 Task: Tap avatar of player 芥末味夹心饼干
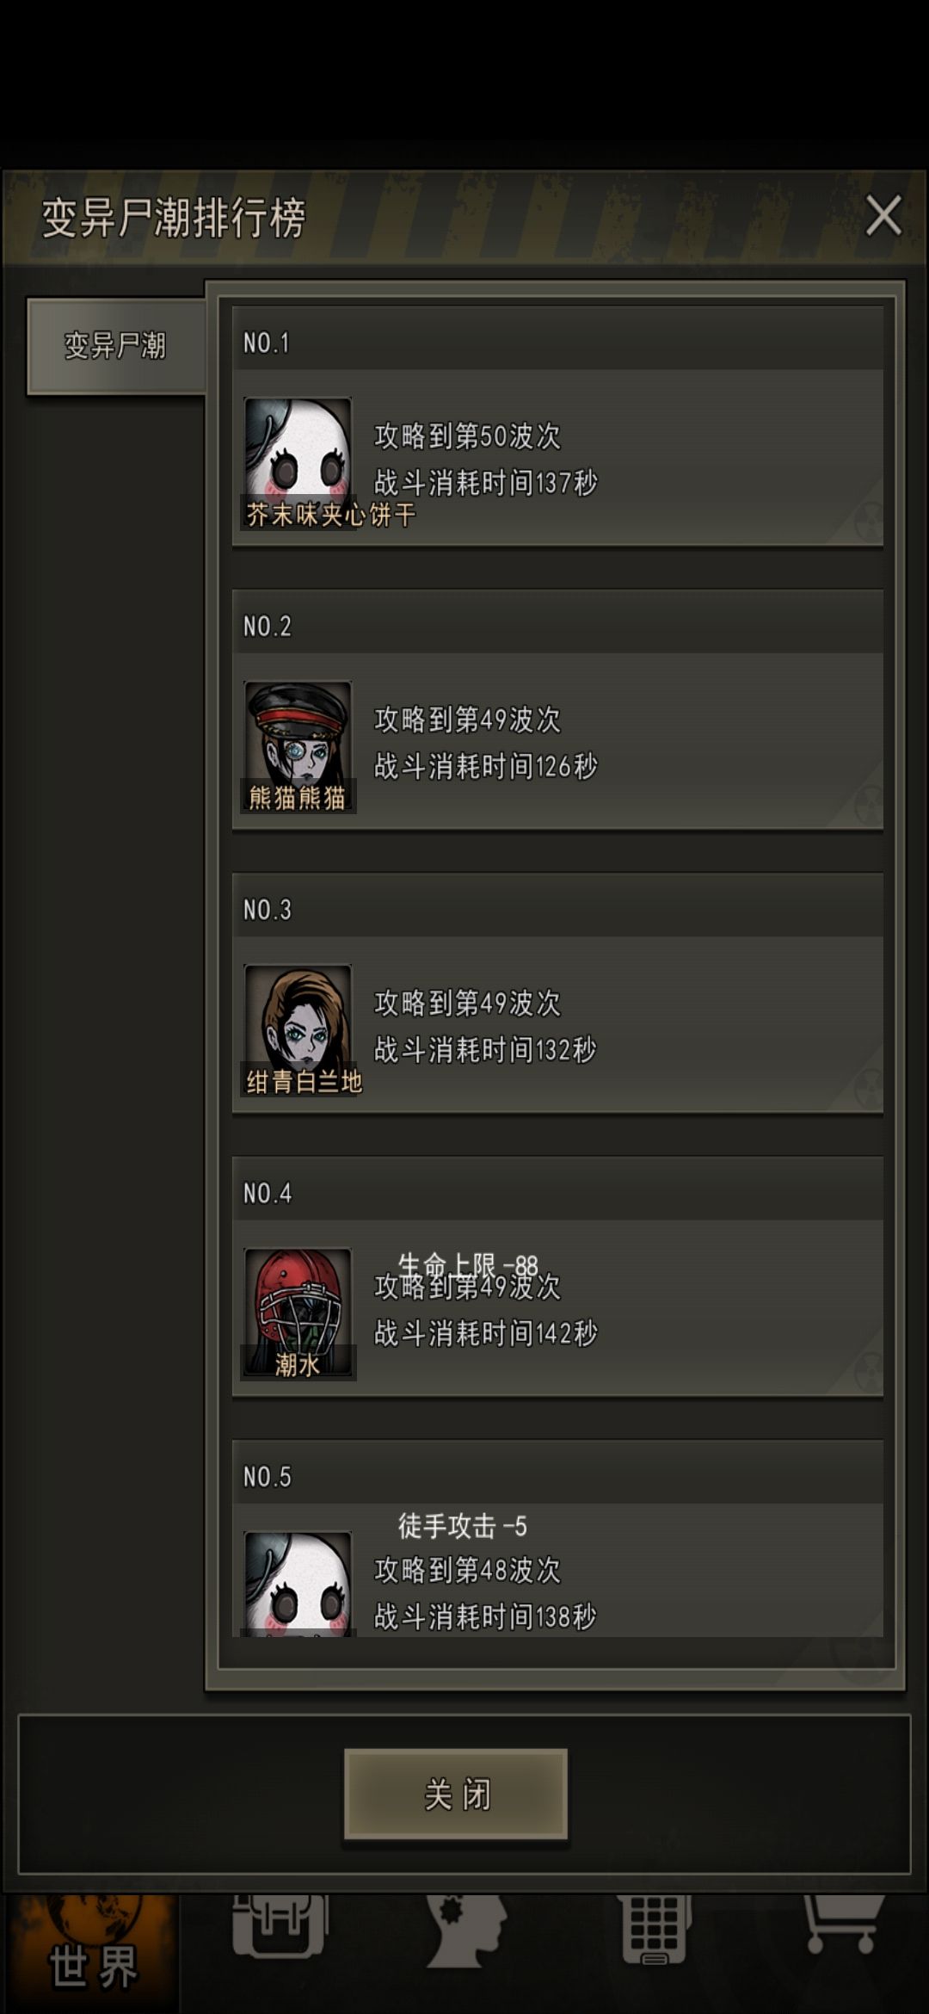click(298, 462)
